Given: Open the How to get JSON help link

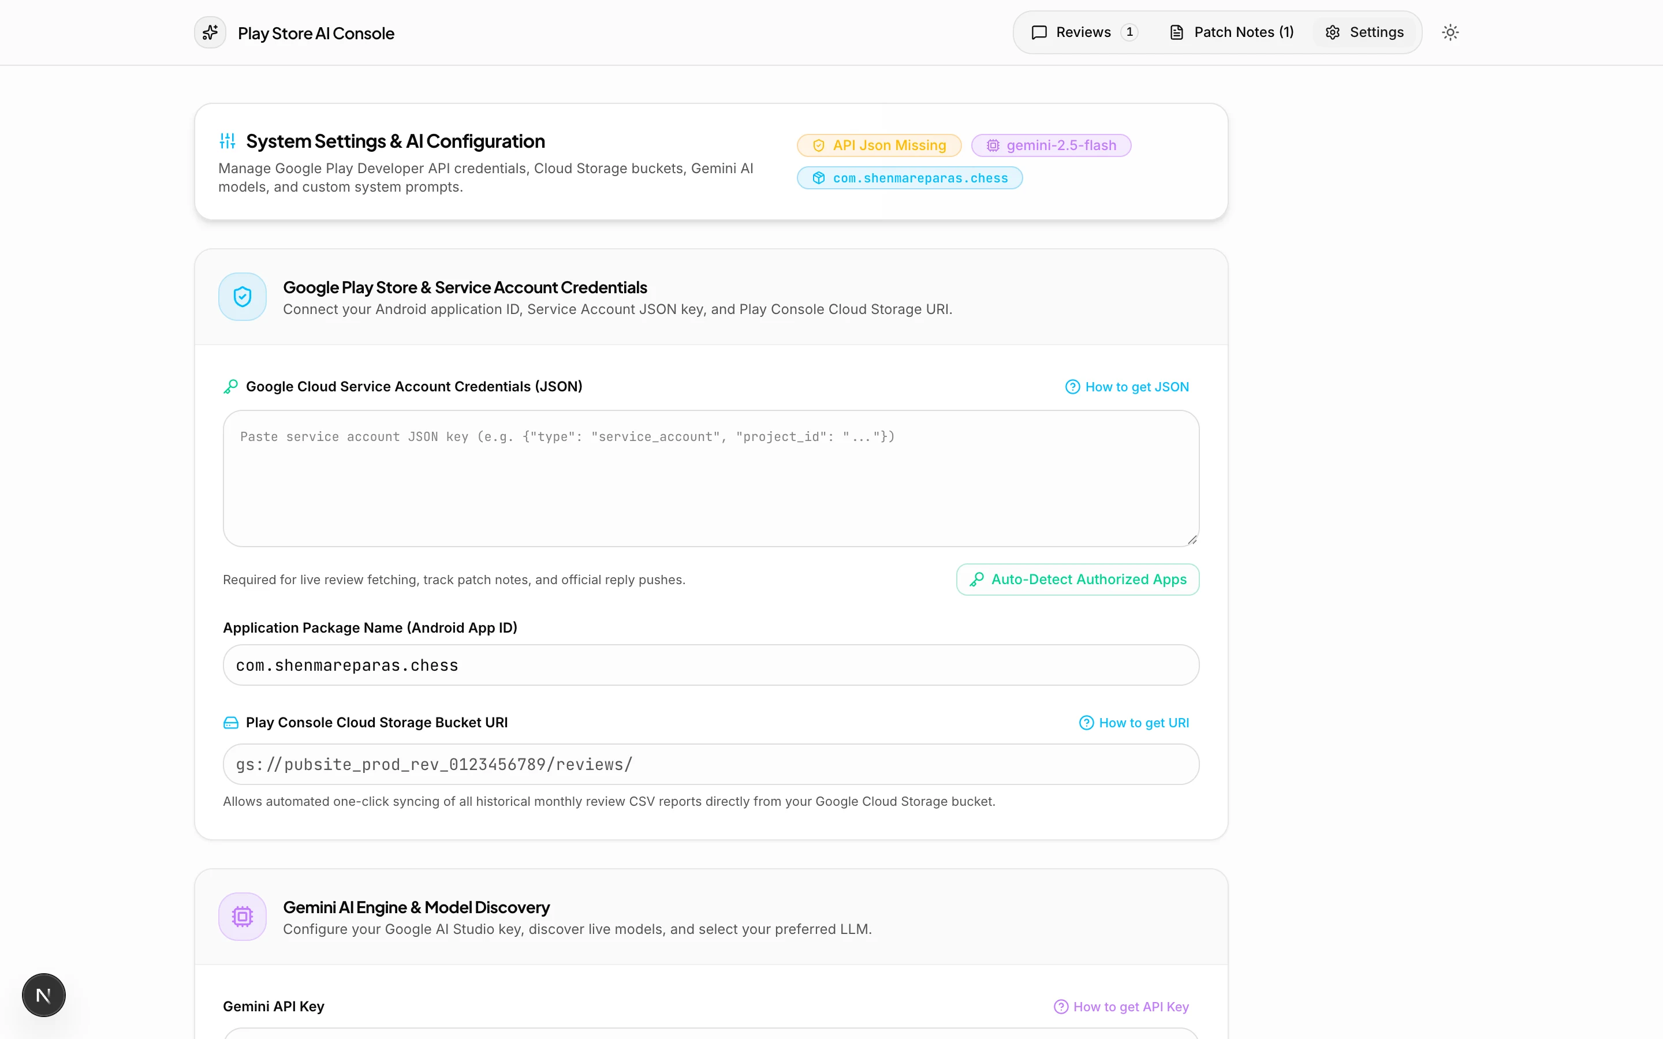Looking at the screenshot, I should [1127, 387].
